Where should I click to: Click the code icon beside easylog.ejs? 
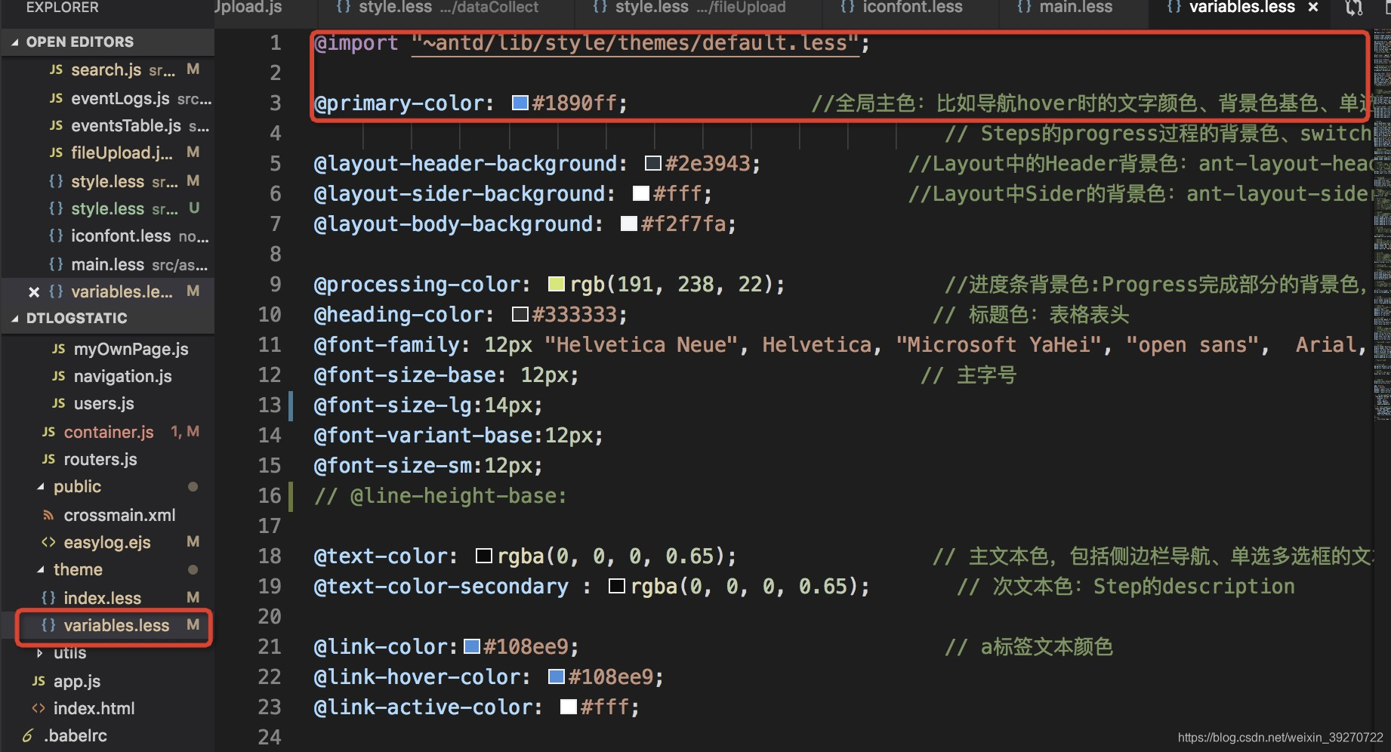click(x=48, y=543)
